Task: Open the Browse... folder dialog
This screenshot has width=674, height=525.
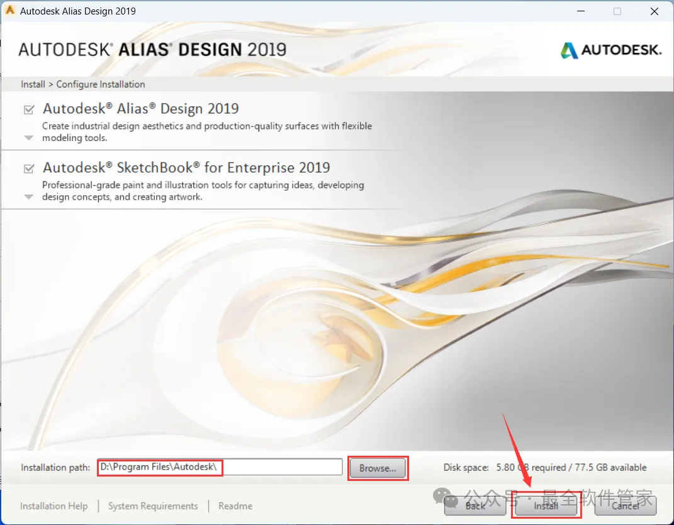Action: pos(378,468)
